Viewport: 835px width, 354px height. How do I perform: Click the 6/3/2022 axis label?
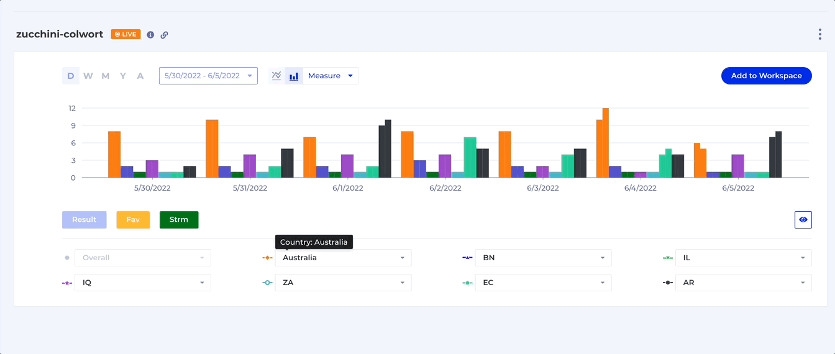coord(543,188)
